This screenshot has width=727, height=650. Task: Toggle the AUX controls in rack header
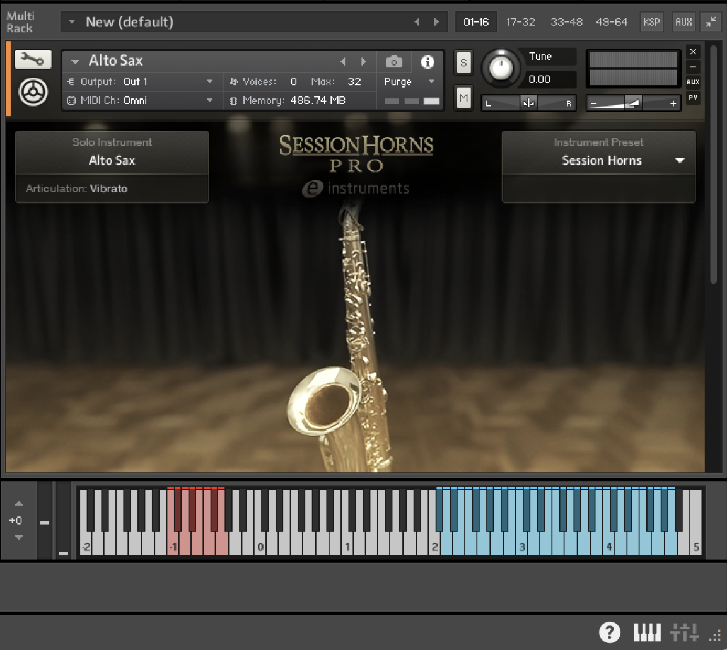tap(683, 22)
